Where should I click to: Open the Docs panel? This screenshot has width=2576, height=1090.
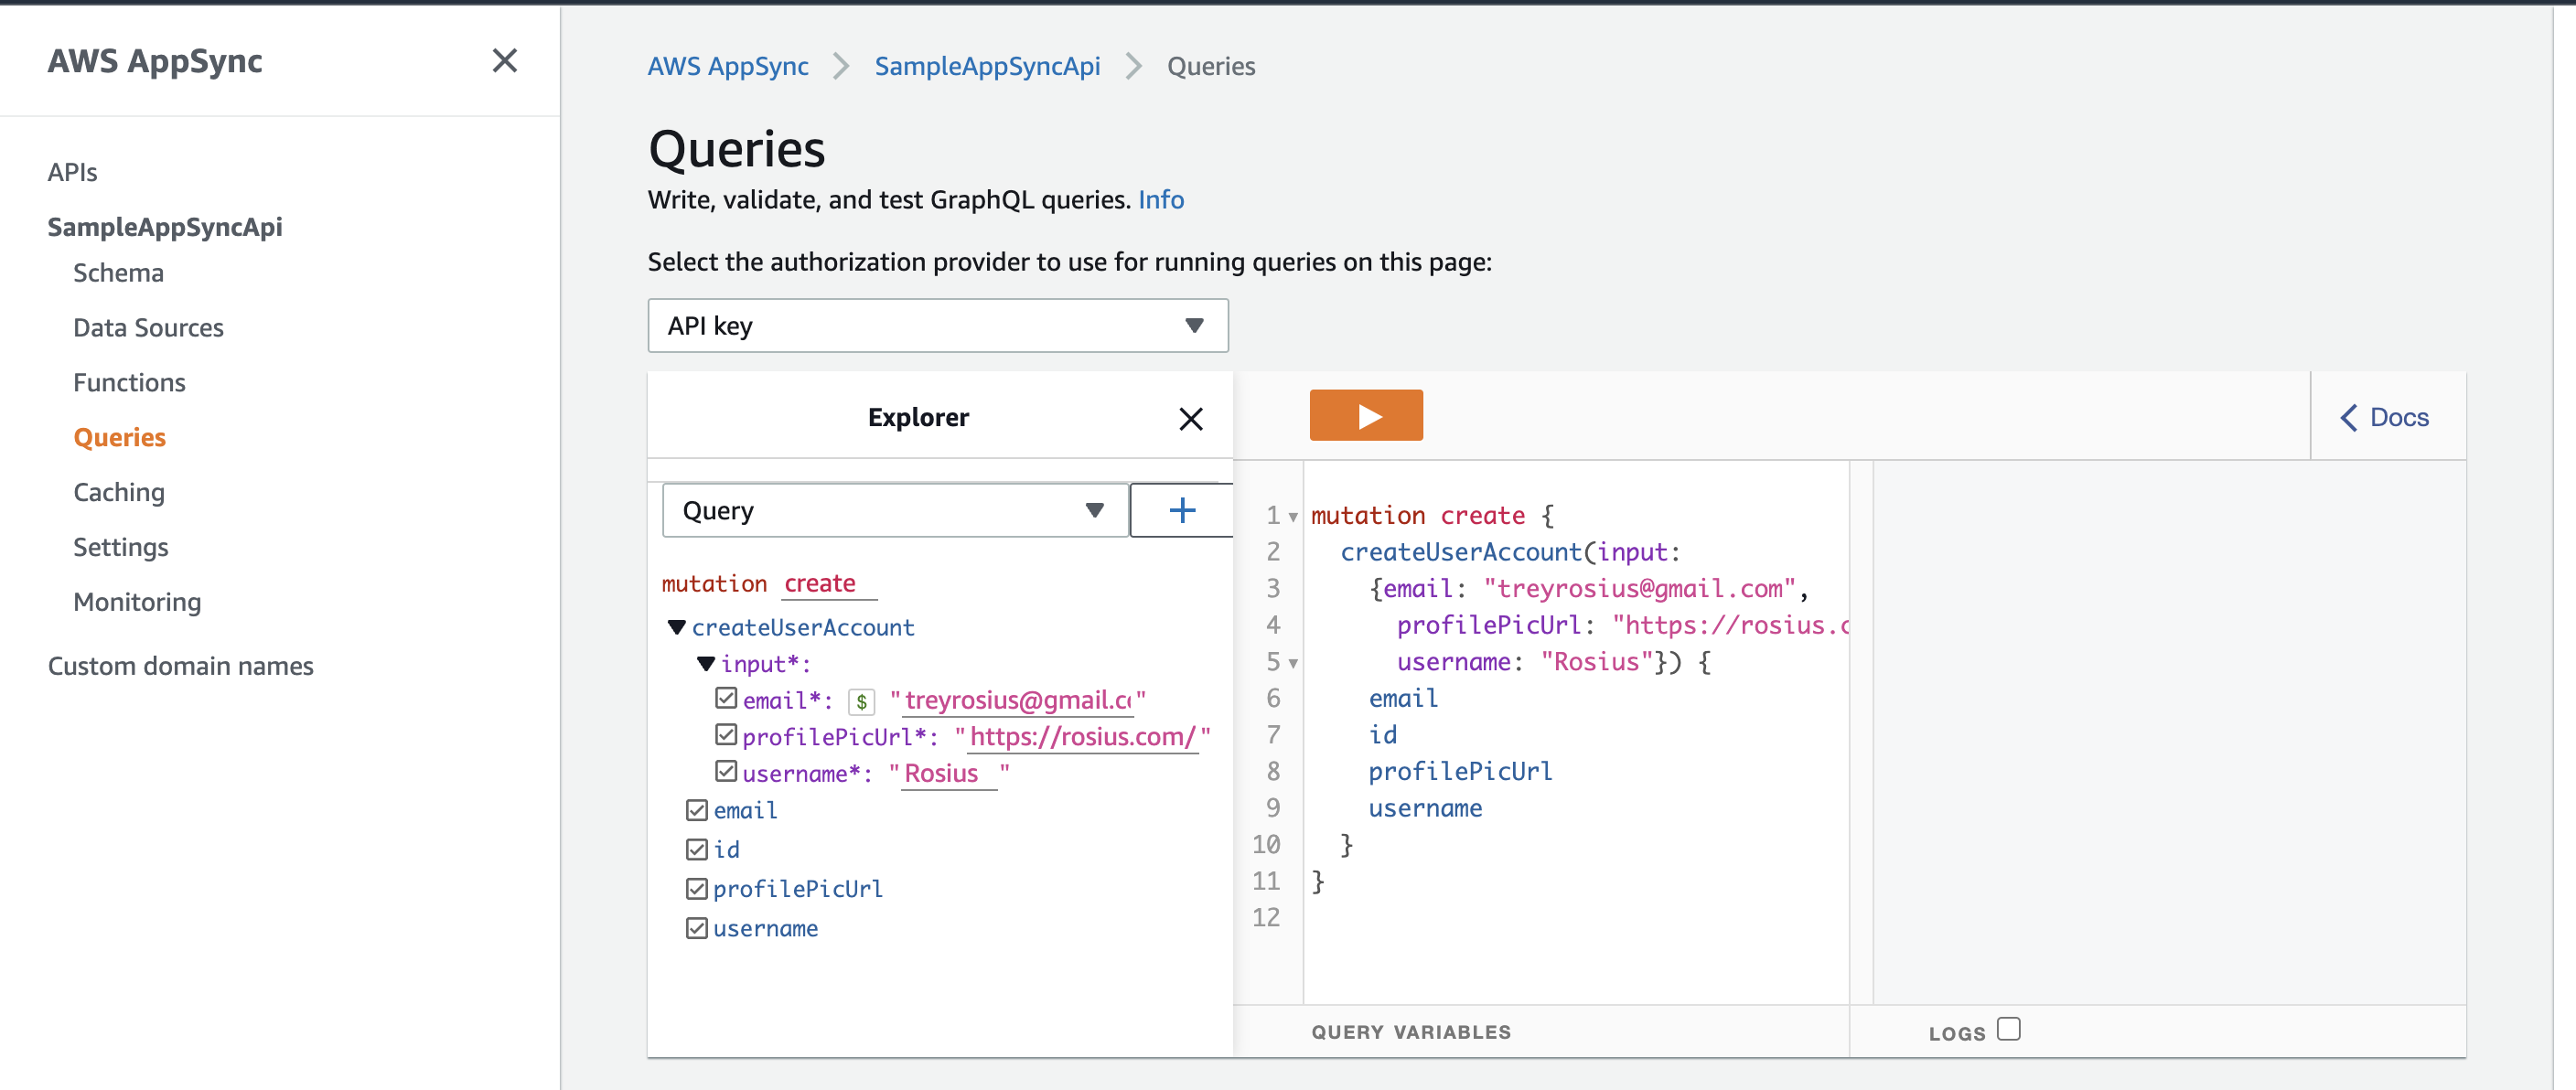click(2385, 417)
